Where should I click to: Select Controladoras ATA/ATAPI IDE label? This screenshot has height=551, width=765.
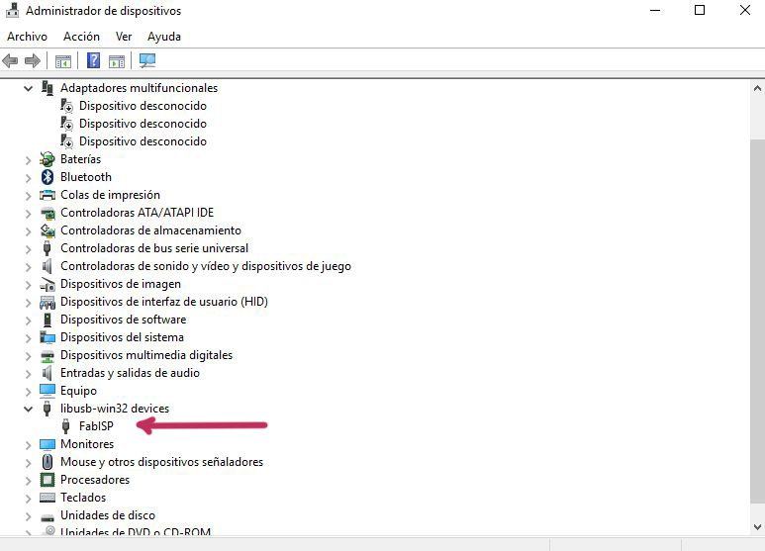(x=138, y=213)
